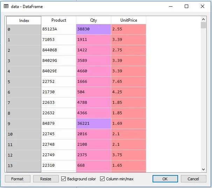This screenshot has height=188, width=212.
Task: Select Qty cell 1911
Action: [x=93, y=40]
